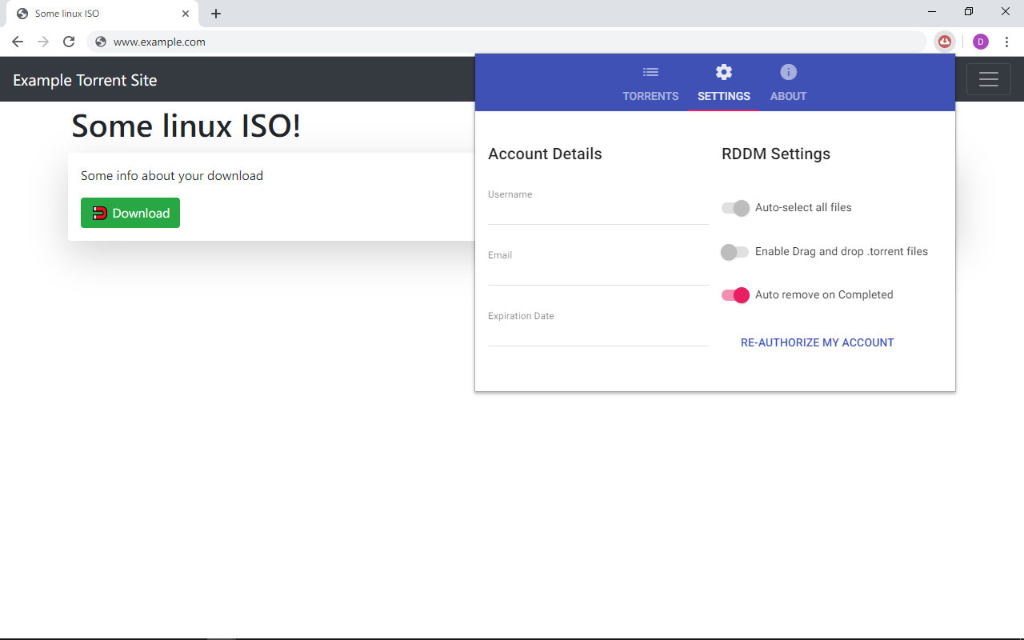Open Chrome's three-dot menu

(1006, 41)
